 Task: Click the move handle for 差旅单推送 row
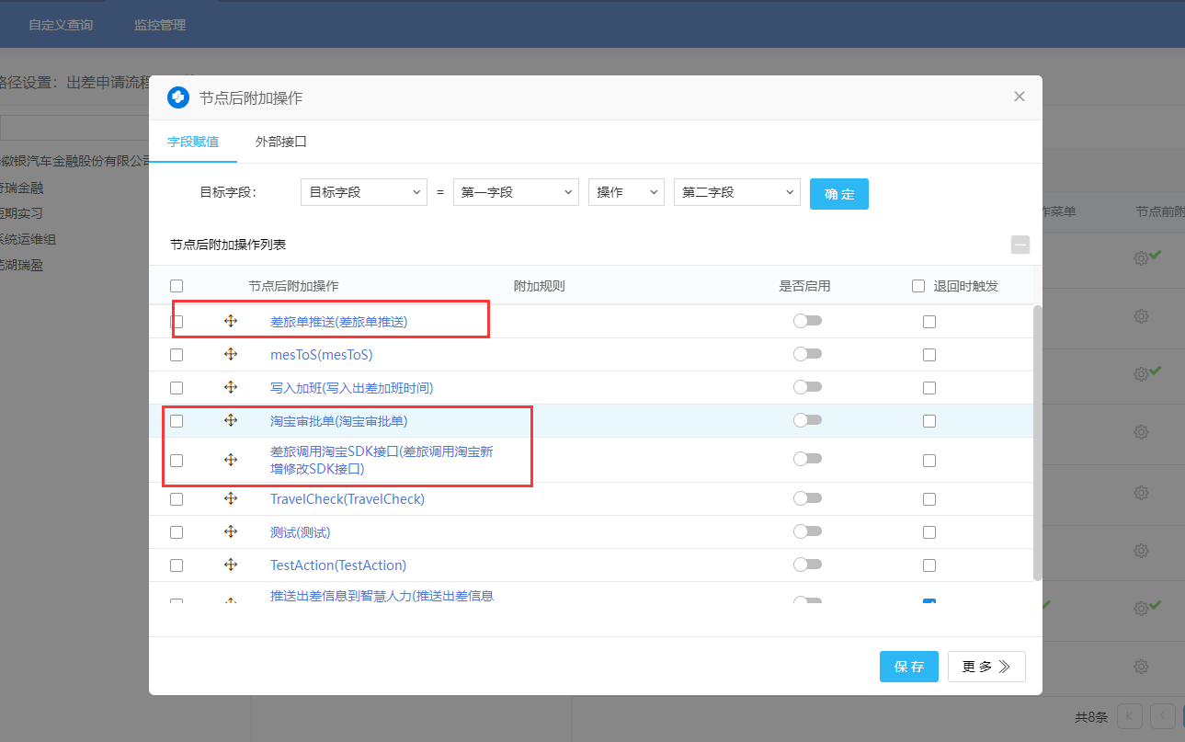click(x=231, y=321)
